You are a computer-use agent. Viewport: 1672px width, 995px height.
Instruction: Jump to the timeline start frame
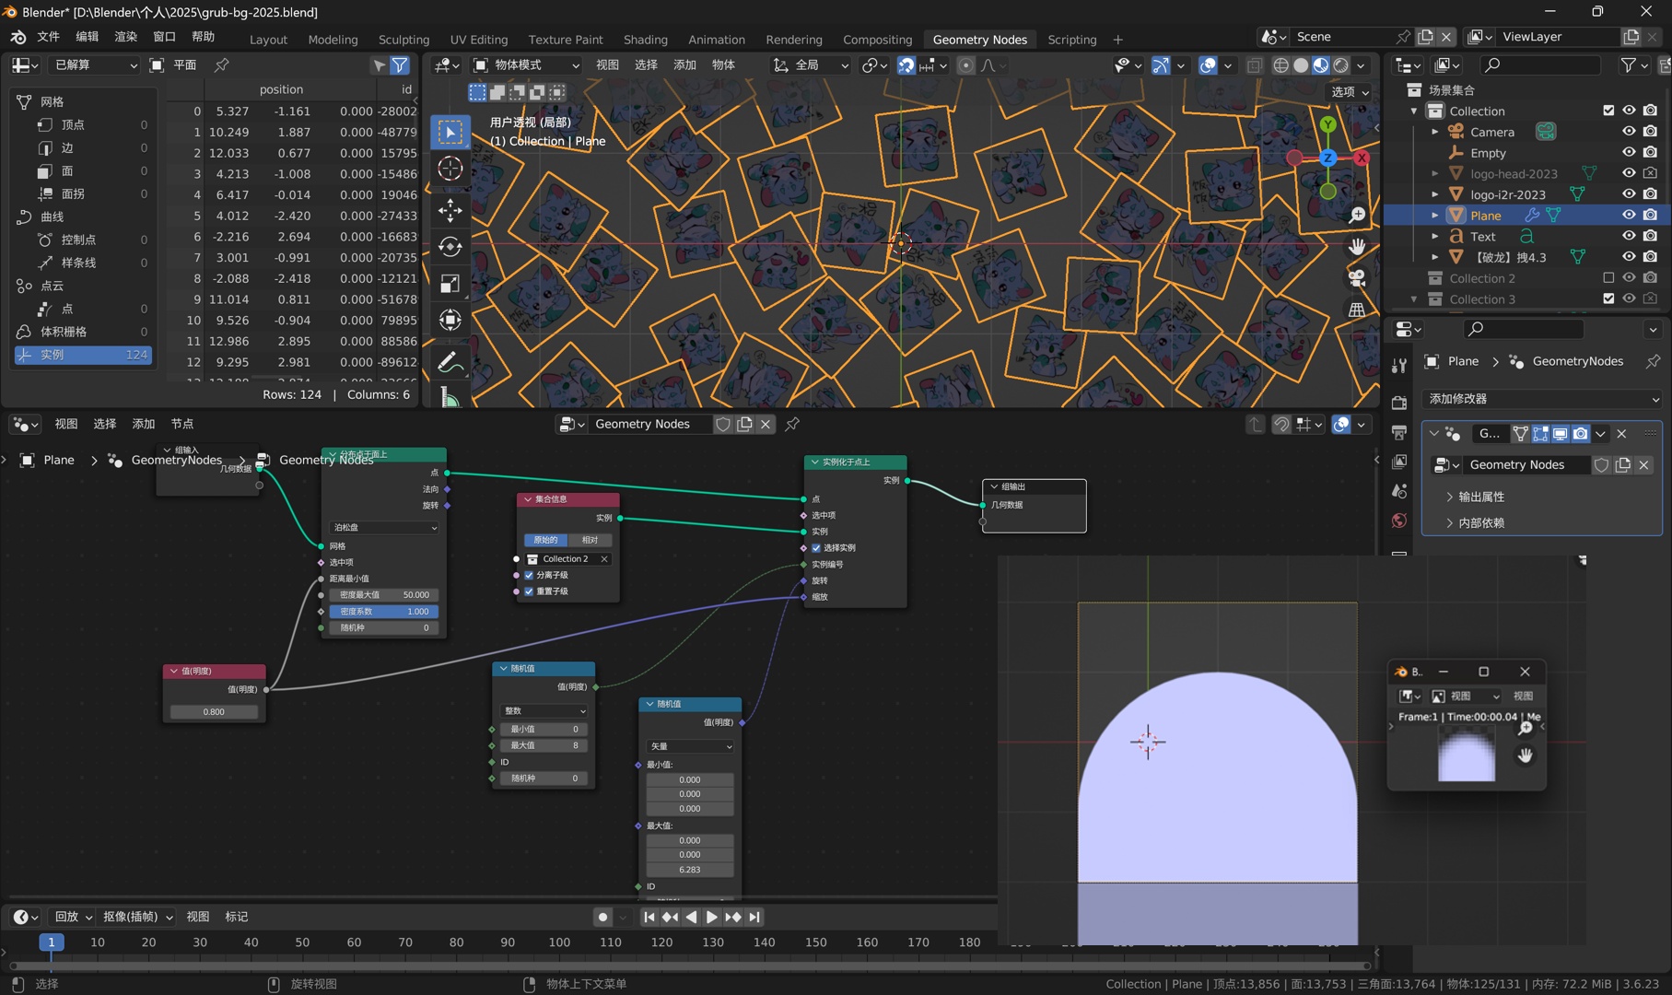[x=649, y=917]
